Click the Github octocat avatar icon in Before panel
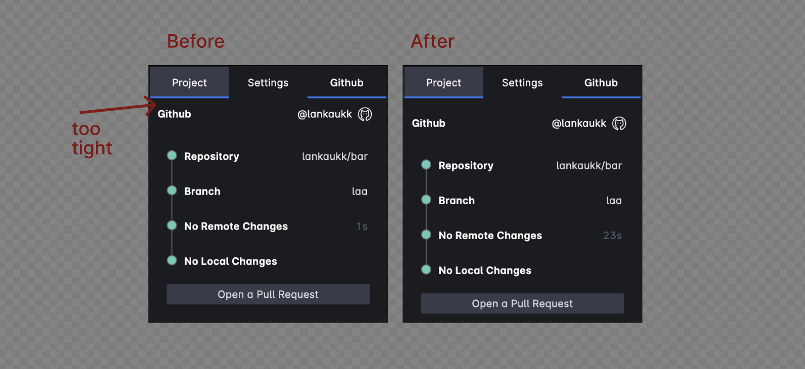Image resolution: width=805 pixels, height=369 pixels. 365,114
